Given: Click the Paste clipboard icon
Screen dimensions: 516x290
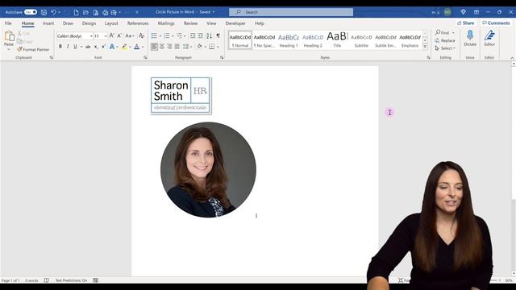Looking at the screenshot, I should click(x=9, y=36).
